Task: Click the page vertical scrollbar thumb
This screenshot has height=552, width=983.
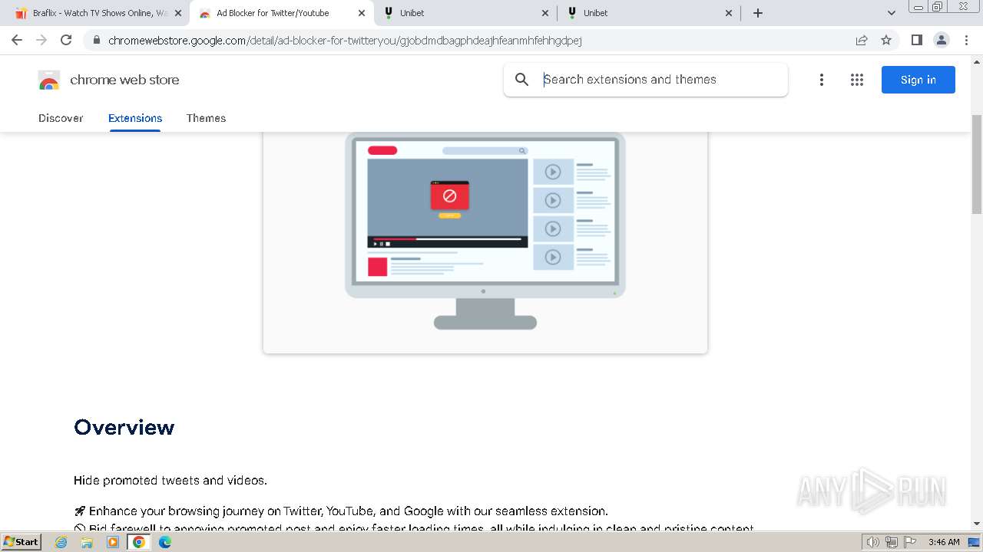Action: [x=977, y=163]
